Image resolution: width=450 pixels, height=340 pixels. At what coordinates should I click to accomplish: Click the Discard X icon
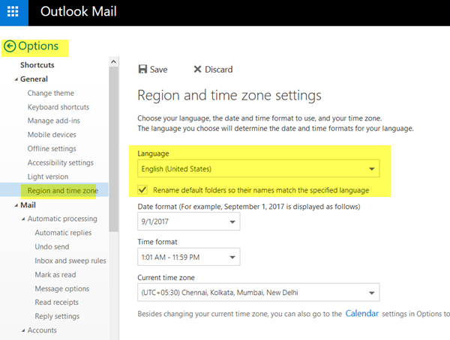coord(197,70)
